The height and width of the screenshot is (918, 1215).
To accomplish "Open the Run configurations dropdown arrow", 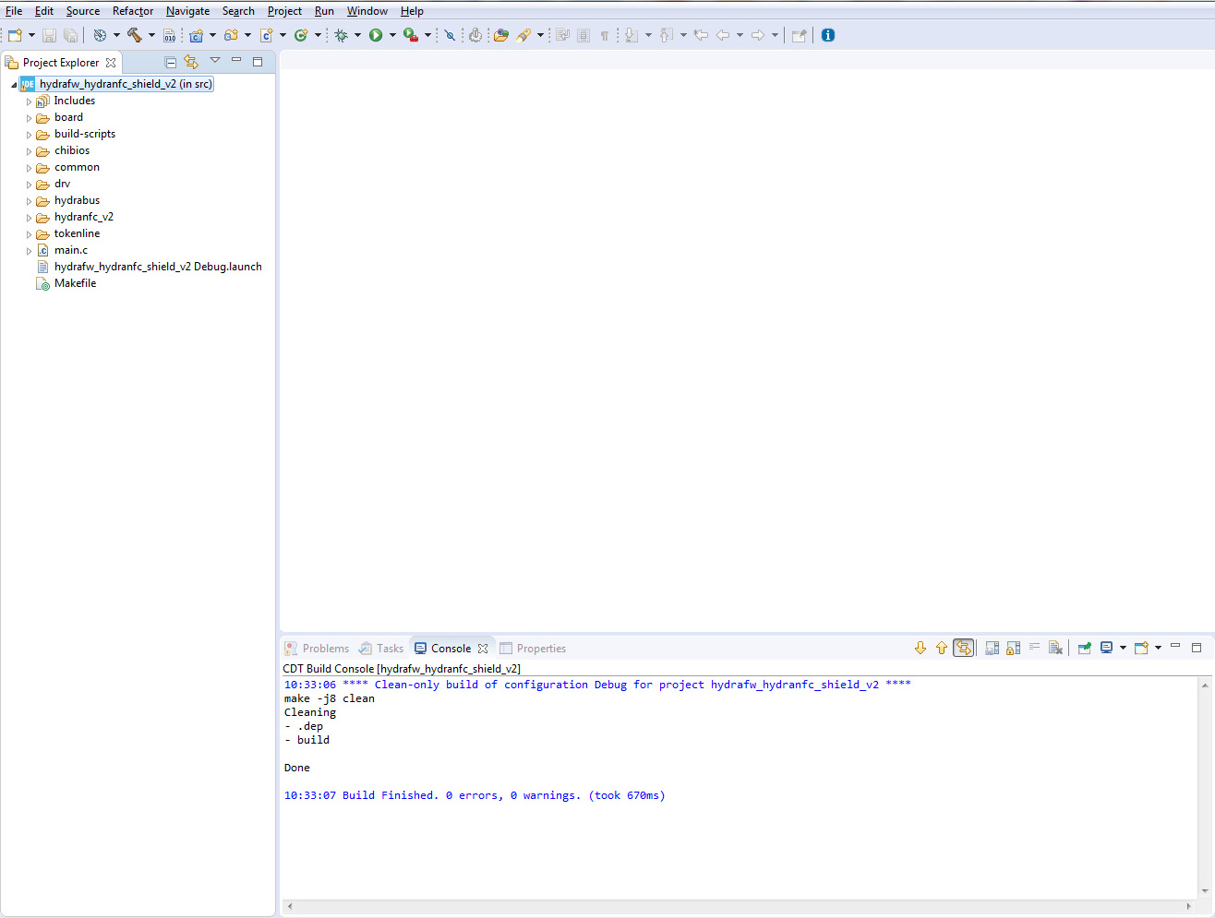I will point(392,34).
